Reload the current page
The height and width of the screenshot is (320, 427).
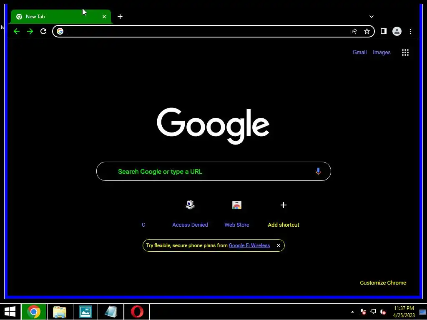(43, 31)
